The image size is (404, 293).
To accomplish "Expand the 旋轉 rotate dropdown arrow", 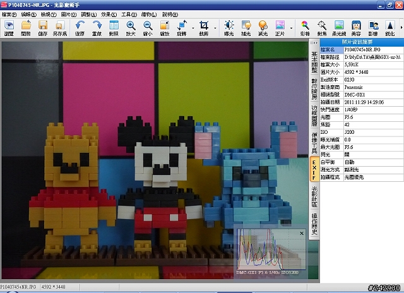I will coord(193,28).
